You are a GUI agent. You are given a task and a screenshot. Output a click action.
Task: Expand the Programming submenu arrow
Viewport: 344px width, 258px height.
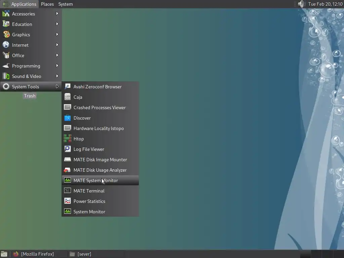pos(57,66)
